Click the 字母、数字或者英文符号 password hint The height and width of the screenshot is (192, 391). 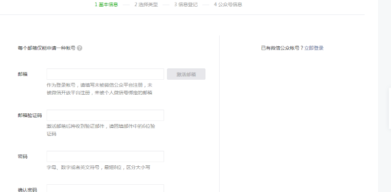(x=98, y=167)
